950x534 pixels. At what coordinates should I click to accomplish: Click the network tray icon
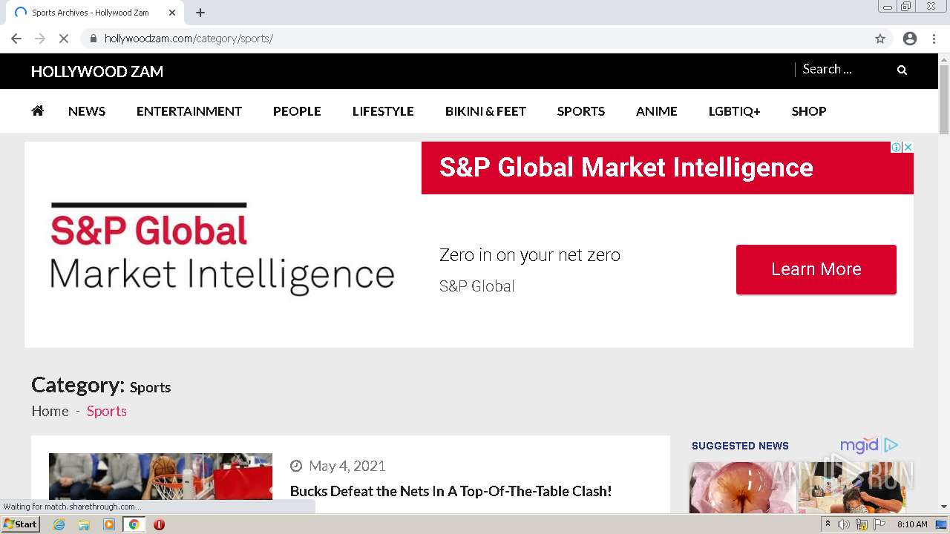click(x=862, y=524)
